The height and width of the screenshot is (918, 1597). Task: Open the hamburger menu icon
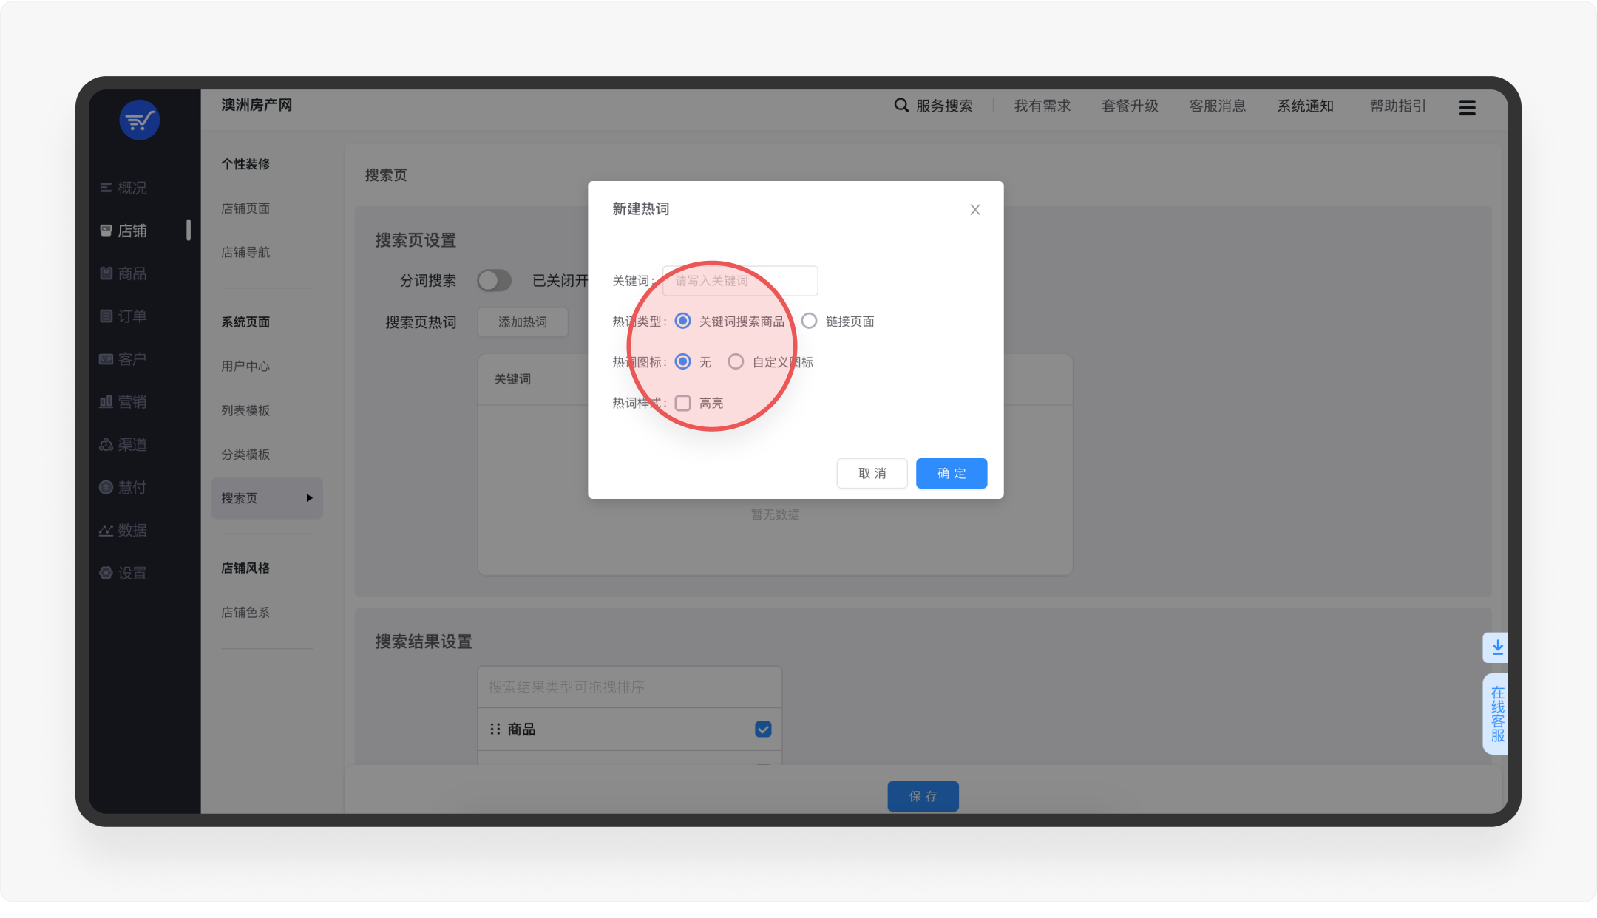pyautogui.click(x=1468, y=107)
